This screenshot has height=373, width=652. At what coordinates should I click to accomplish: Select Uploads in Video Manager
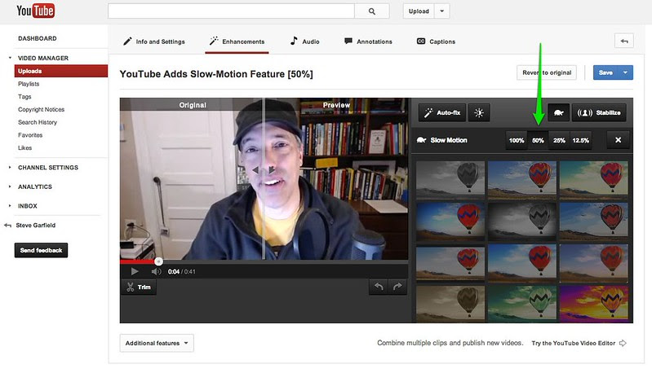coord(61,71)
